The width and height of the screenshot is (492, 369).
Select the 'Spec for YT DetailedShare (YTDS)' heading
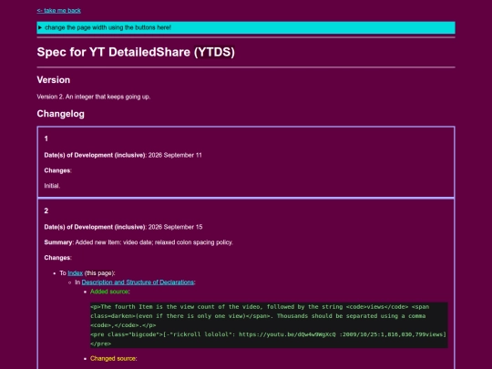[136, 52]
